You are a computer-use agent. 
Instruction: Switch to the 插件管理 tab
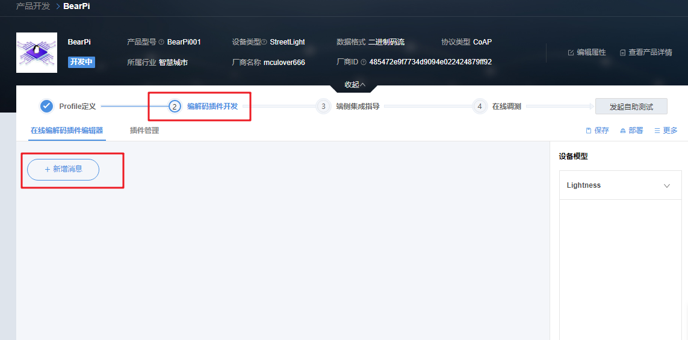coord(144,131)
